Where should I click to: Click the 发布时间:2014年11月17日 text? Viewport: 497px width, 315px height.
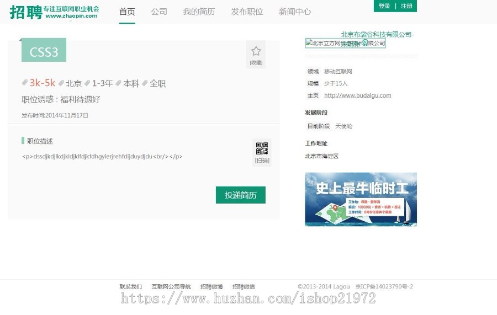pos(55,115)
